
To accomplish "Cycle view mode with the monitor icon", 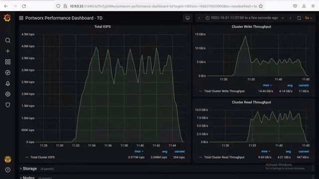I will (187, 18).
